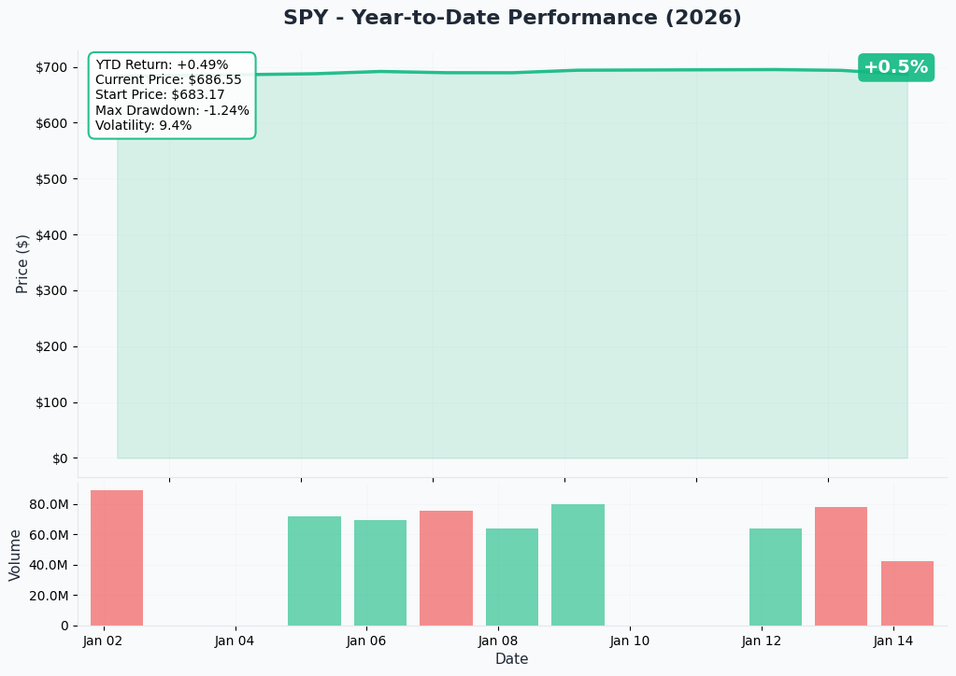
Task: Select the Volatility: 9.4% line
Action: coord(143,125)
